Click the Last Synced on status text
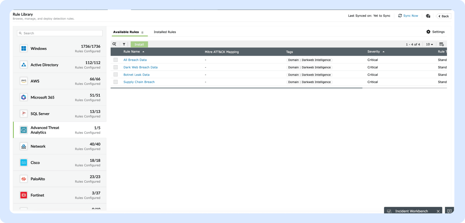Image resolution: width=465 pixels, height=223 pixels. pos(369,16)
